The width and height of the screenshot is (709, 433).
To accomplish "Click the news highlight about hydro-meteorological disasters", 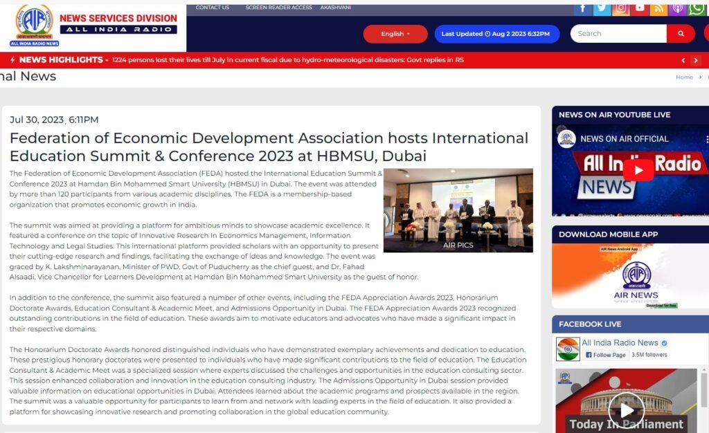I will (x=287, y=59).
